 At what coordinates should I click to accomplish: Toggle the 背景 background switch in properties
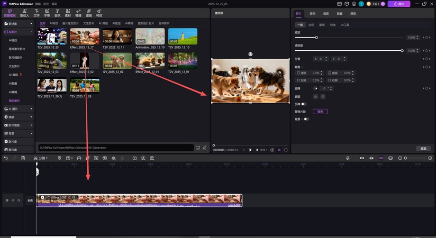click(x=306, y=119)
